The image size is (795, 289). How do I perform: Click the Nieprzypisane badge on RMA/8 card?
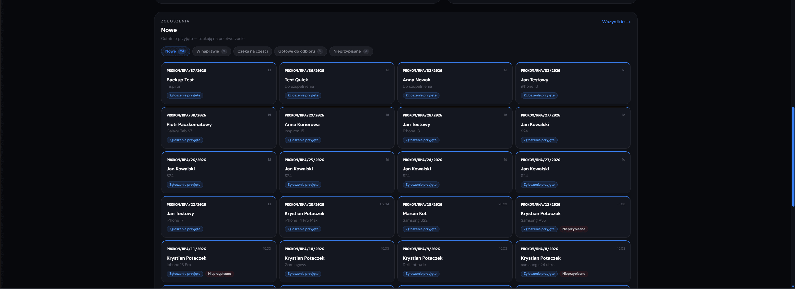[x=574, y=274]
